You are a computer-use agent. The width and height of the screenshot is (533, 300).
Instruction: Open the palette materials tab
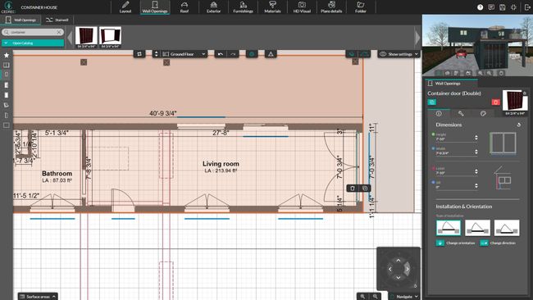tap(483, 113)
